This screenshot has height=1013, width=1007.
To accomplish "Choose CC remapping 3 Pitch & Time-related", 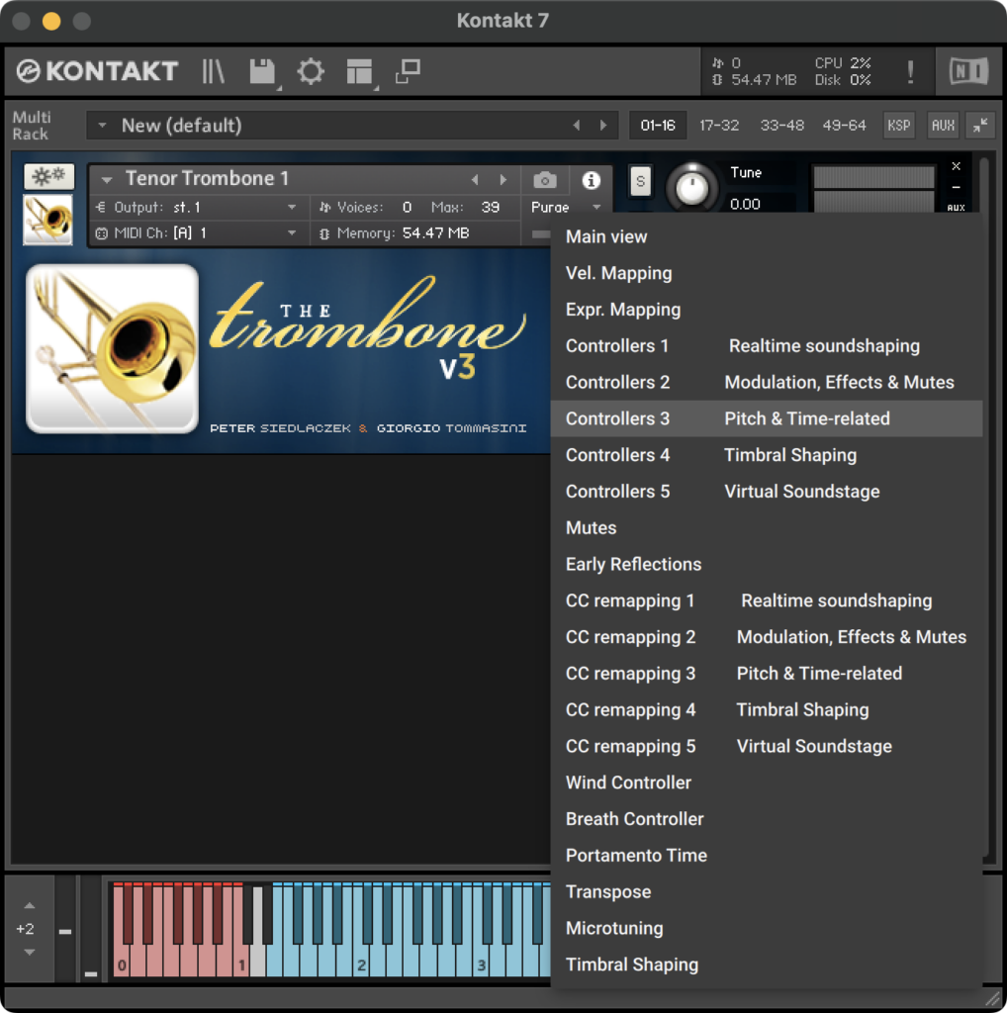I will pos(767,673).
